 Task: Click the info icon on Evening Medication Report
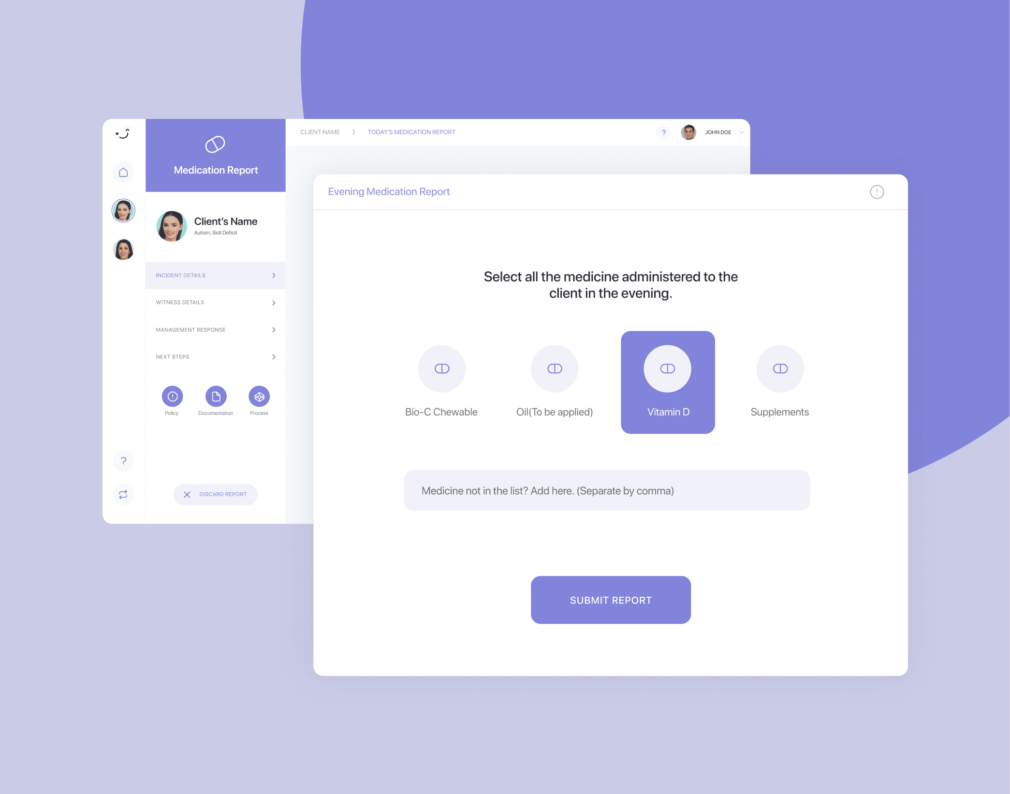point(877,191)
